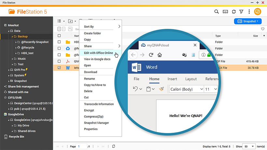
Task: Open the Recycle Bin in sidebar
Action: 16,137
